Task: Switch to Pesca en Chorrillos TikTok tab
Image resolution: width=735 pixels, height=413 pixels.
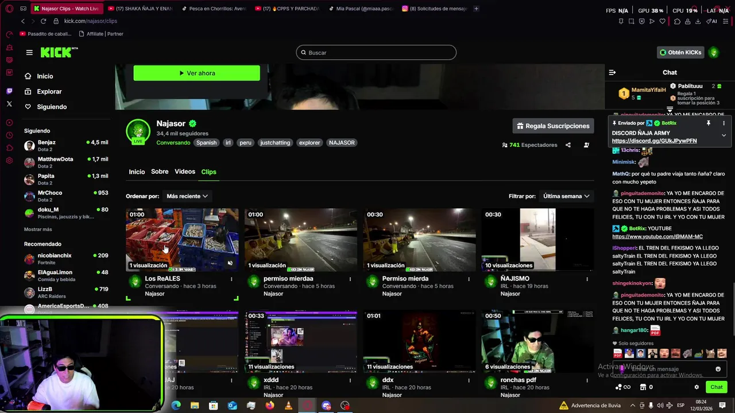Action: (x=214, y=9)
